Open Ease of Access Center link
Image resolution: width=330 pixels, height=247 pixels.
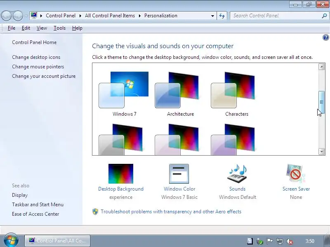pos(35,214)
